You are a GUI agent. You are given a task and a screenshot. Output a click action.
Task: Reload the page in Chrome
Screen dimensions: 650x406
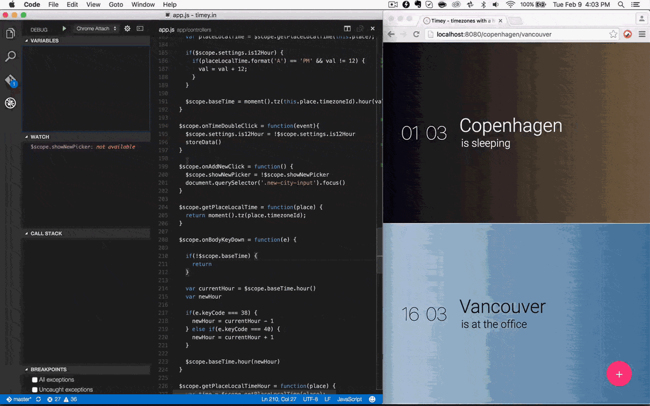[x=416, y=34]
